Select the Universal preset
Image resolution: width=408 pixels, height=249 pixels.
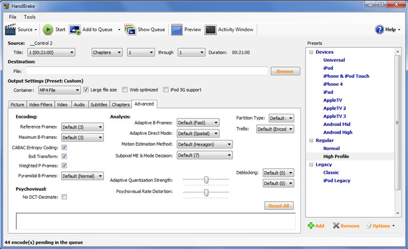[x=334, y=60]
